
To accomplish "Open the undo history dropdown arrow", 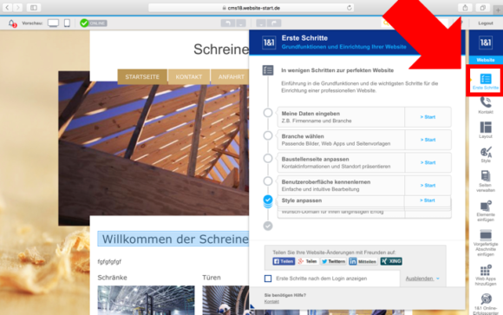I will (241, 23).
